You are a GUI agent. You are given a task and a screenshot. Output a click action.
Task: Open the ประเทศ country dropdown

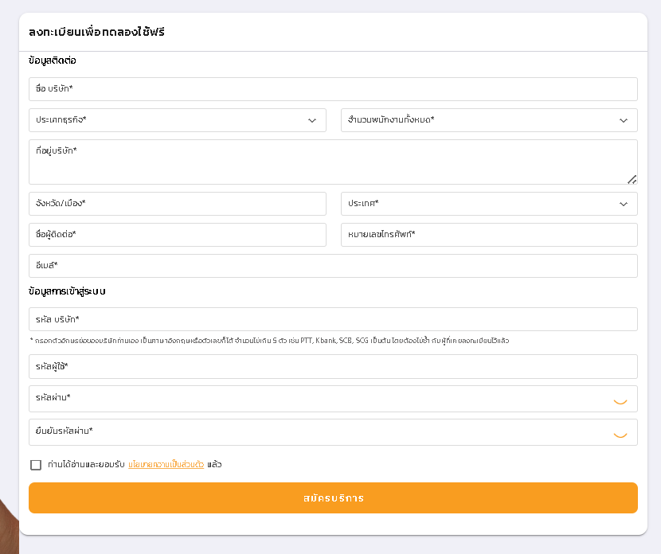tap(489, 203)
